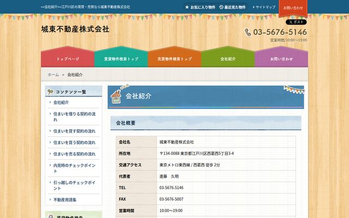This screenshot has height=218, width=349.
Task: Click the TEL value 03-5676-5146 in table
Action: (171, 187)
